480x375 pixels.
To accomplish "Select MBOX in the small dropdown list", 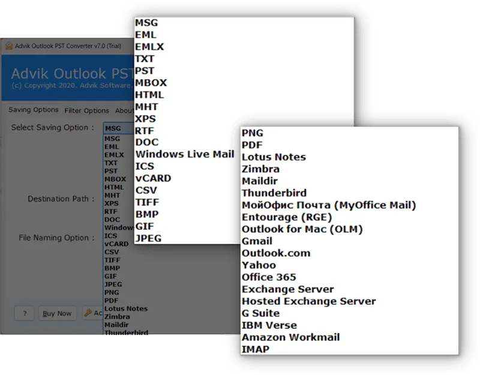I will 115,179.
